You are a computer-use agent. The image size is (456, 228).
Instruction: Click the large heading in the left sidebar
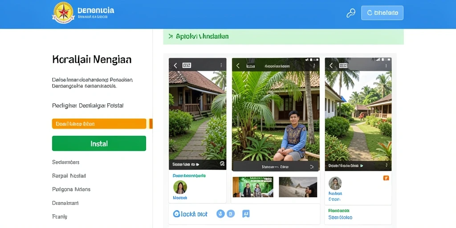92,60
